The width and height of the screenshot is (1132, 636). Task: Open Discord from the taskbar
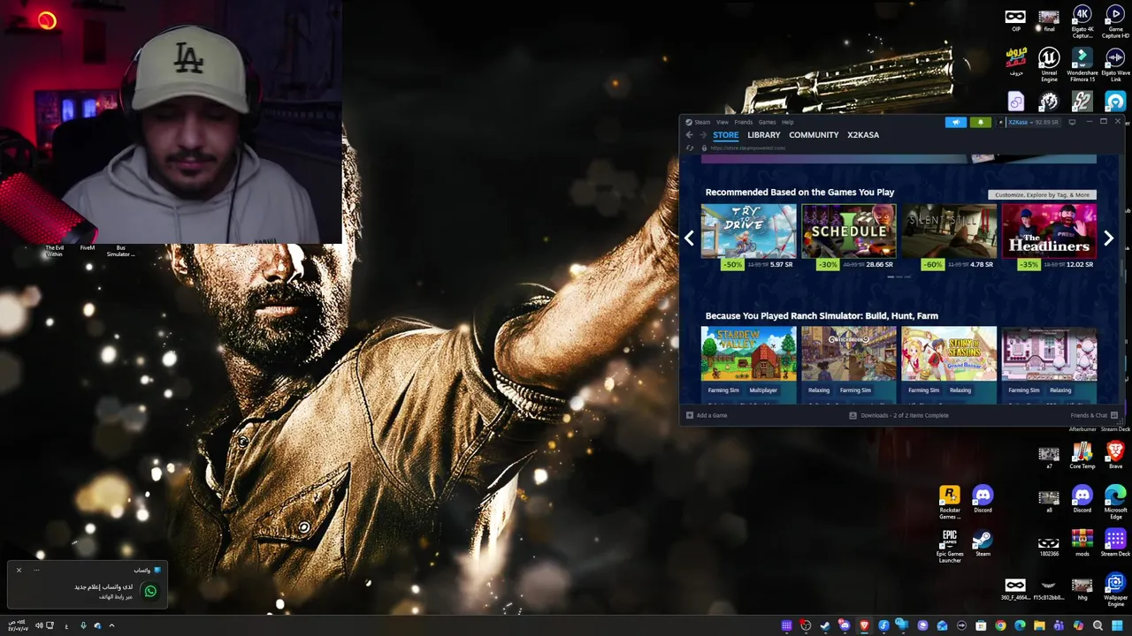point(845,625)
